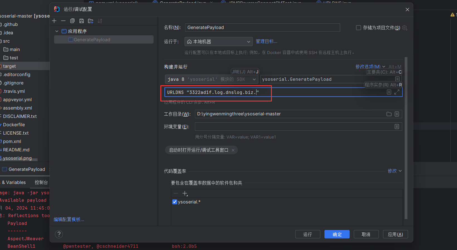The width and height of the screenshot is (457, 250).
Task: Select .gitignore in the project tree
Action: pyautogui.click(x=13, y=83)
